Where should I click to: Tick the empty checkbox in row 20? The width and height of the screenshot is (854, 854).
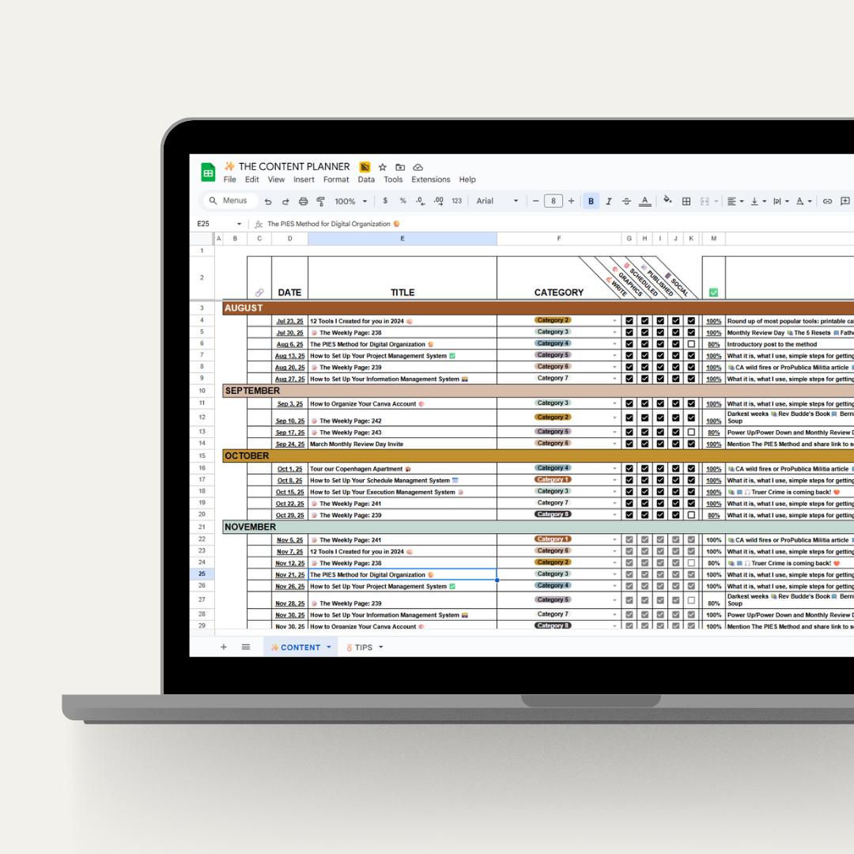(691, 515)
